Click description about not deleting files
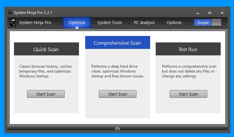The image size is (234, 137). coord(189,71)
